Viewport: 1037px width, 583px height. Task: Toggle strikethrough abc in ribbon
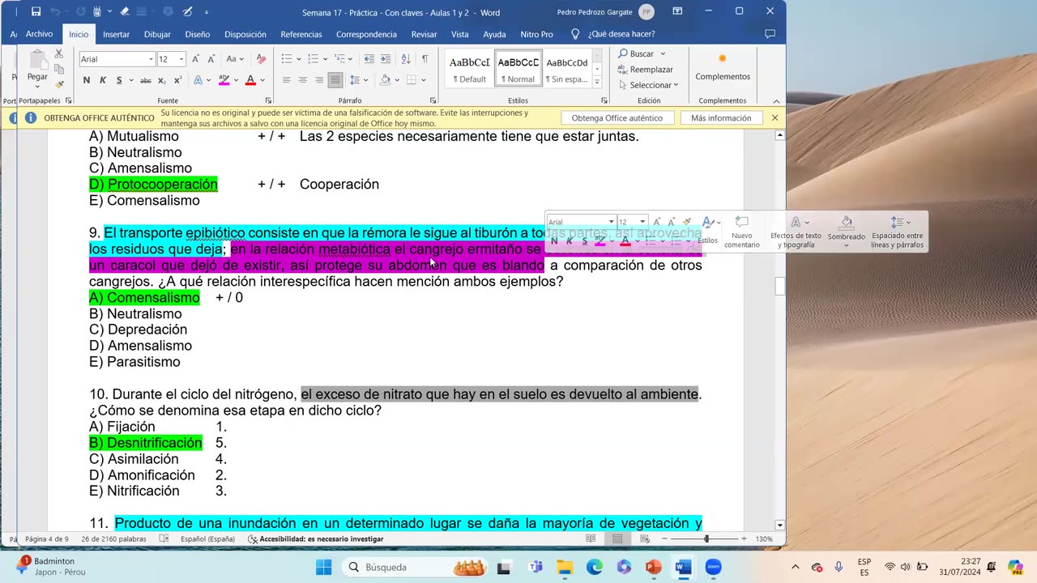point(146,80)
